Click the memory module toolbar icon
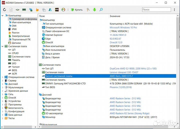180x129 pixels. point(24,10)
